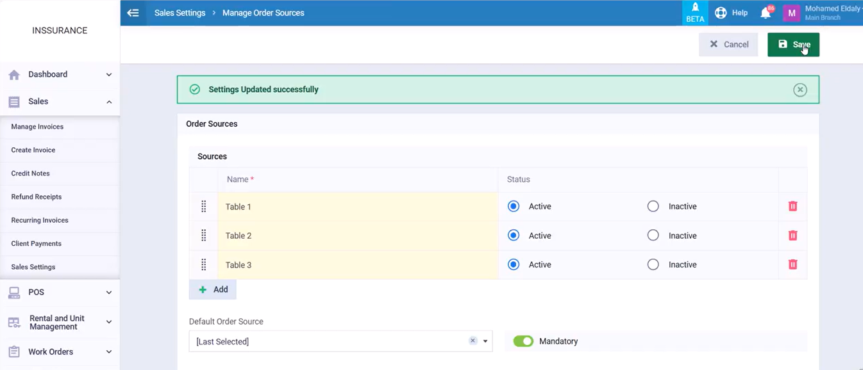Open the notifications bell
The width and height of the screenshot is (863, 370).
pyautogui.click(x=766, y=13)
